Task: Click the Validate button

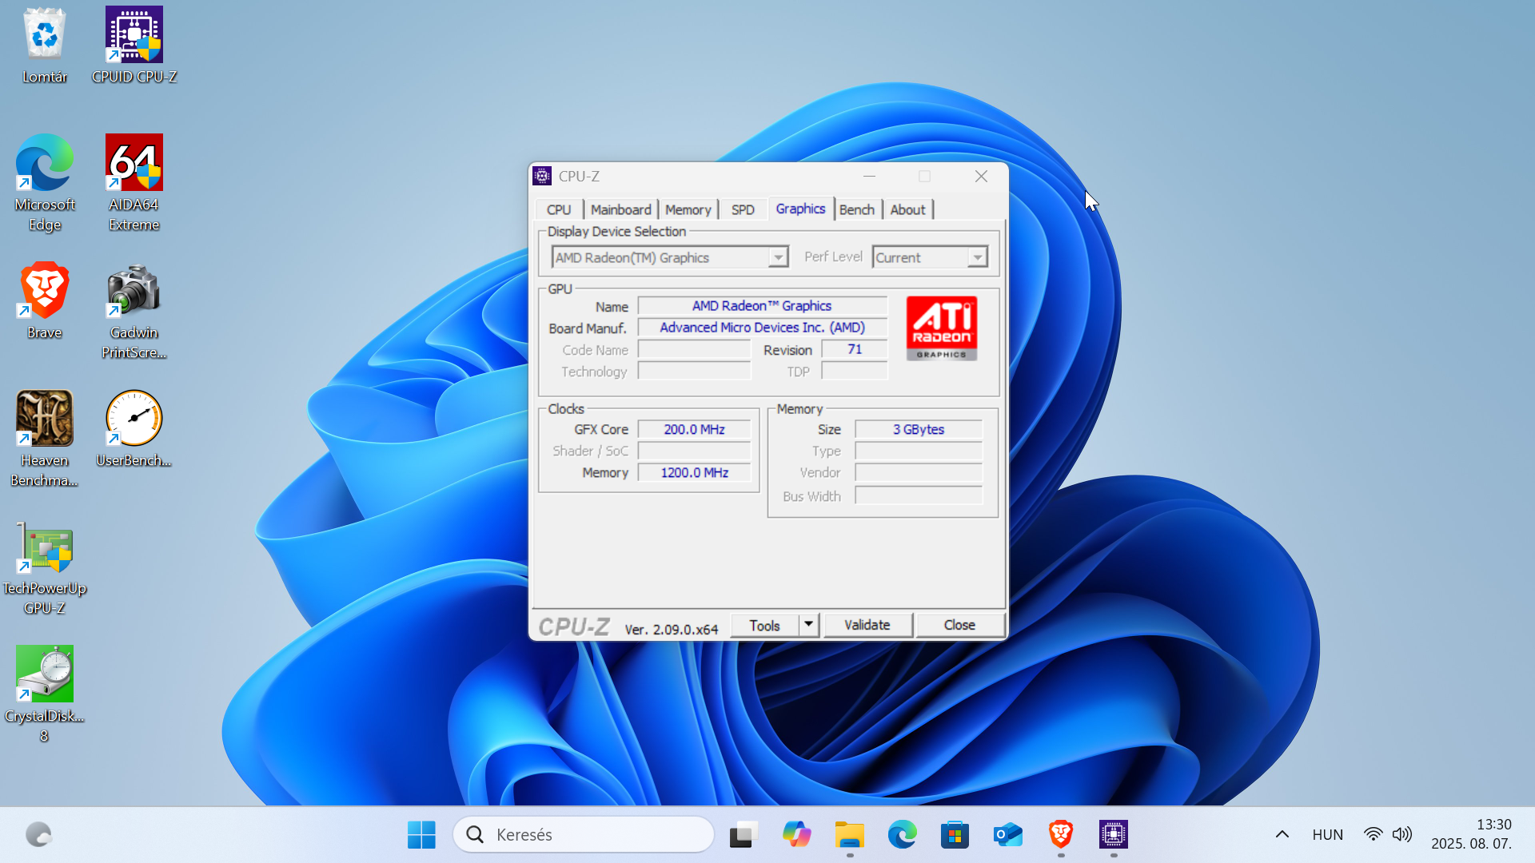Action: (867, 625)
